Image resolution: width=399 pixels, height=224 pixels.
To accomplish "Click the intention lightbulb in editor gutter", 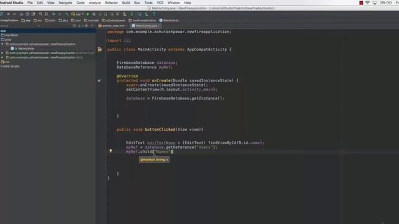I will point(111,151).
